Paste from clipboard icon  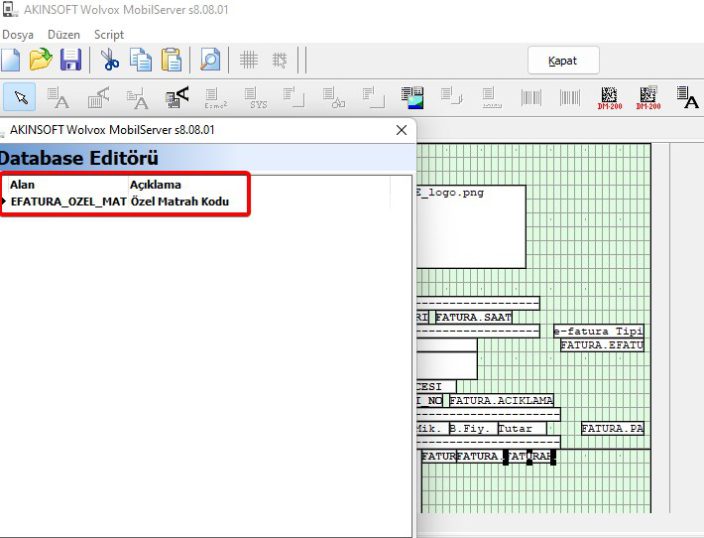pyautogui.click(x=172, y=60)
